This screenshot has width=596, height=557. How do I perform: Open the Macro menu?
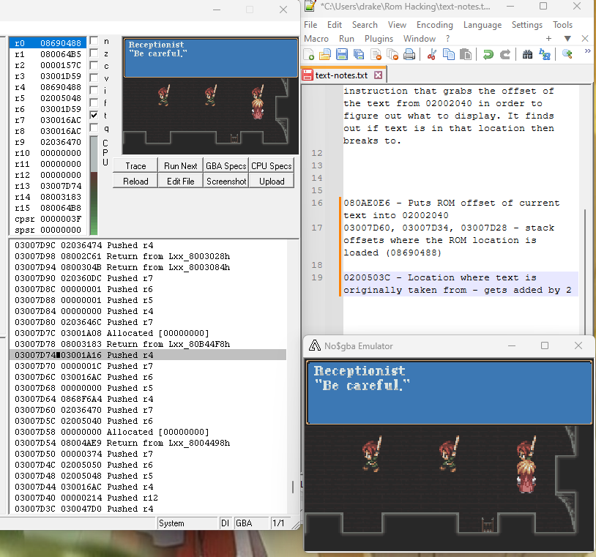tap(316, 39)
